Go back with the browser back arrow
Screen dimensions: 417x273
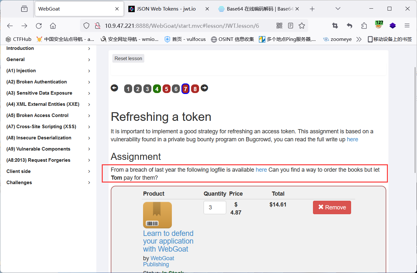point(10,26)
